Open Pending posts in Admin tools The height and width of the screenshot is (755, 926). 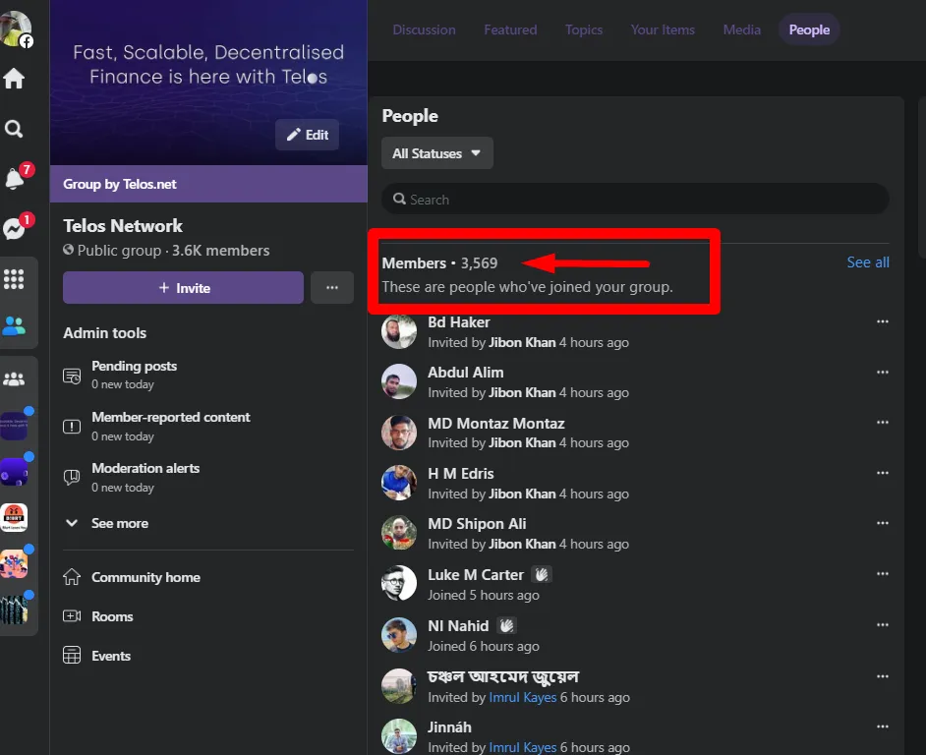pos(207,375)
